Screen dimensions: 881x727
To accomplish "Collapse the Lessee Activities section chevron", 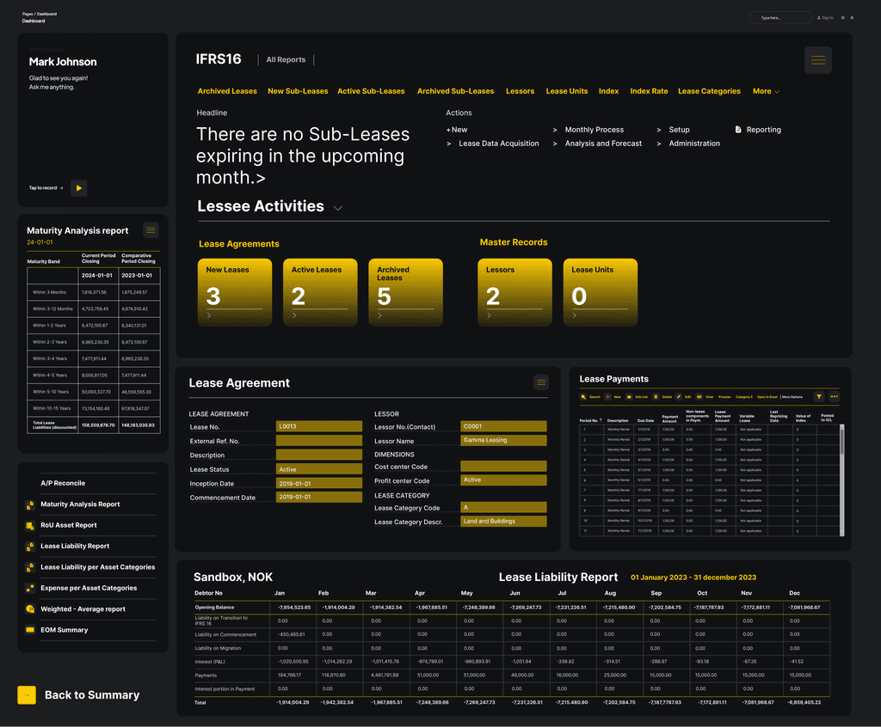I will tap(337, 208).
